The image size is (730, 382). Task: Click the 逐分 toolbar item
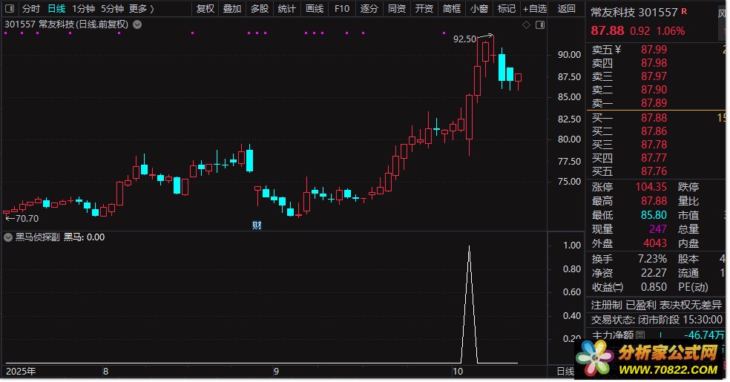369,8
